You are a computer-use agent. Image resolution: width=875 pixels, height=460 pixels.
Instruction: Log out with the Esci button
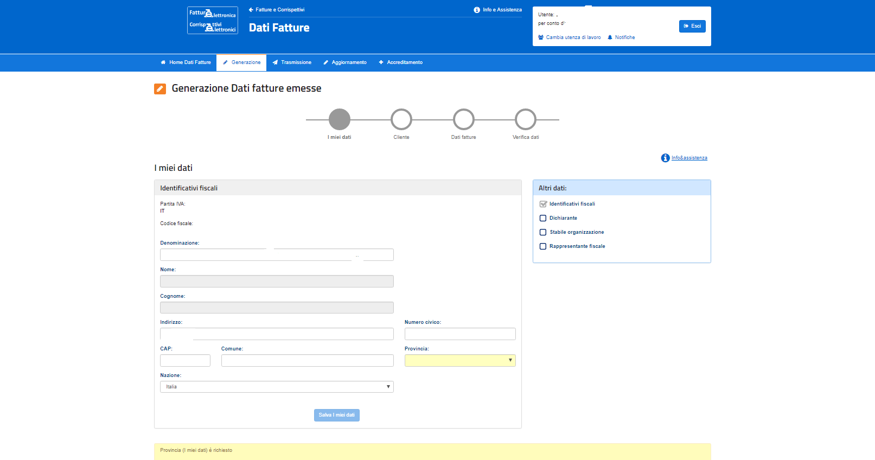click(x=692, y=26)
